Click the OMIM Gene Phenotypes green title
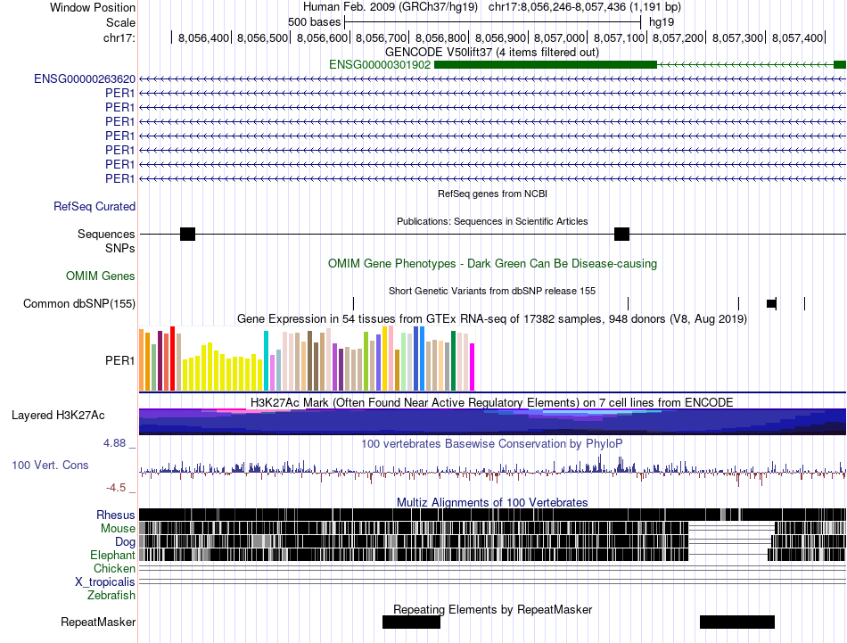The width and height of the screenshot is (847, 643). [493, 264]
